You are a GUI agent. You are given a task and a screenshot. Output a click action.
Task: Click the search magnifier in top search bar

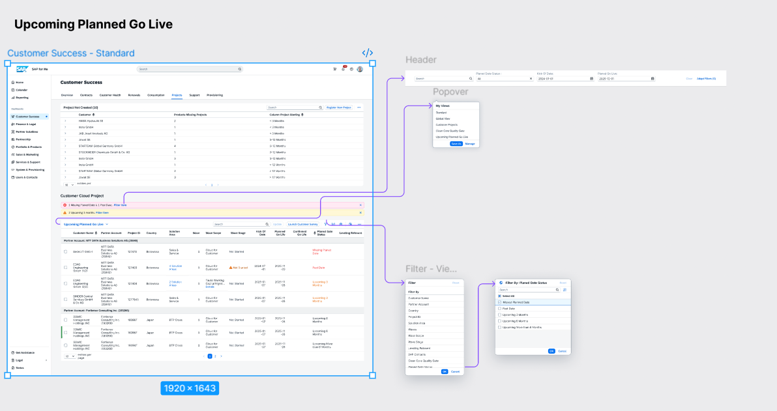tap(239, 69)
